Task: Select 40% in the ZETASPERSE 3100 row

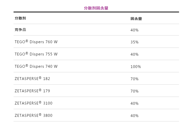Action: (x=134, y=104)
